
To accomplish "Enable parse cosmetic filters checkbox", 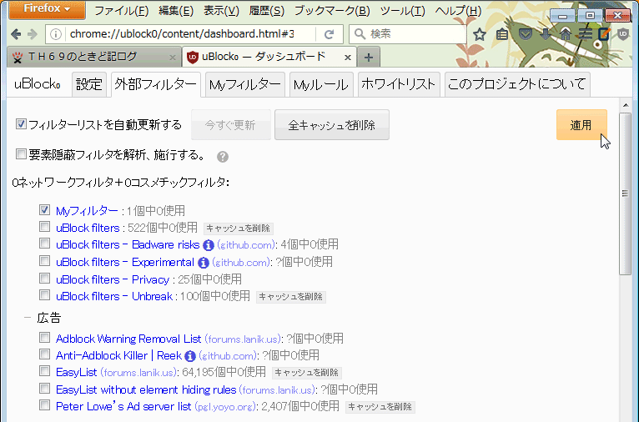I will 21,154.
